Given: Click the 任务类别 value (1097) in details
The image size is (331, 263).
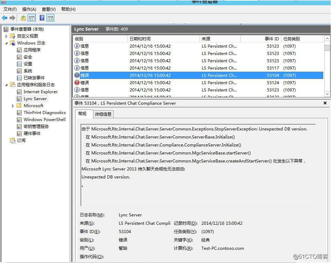Looking at the screenshot, I should coord(208,231).
